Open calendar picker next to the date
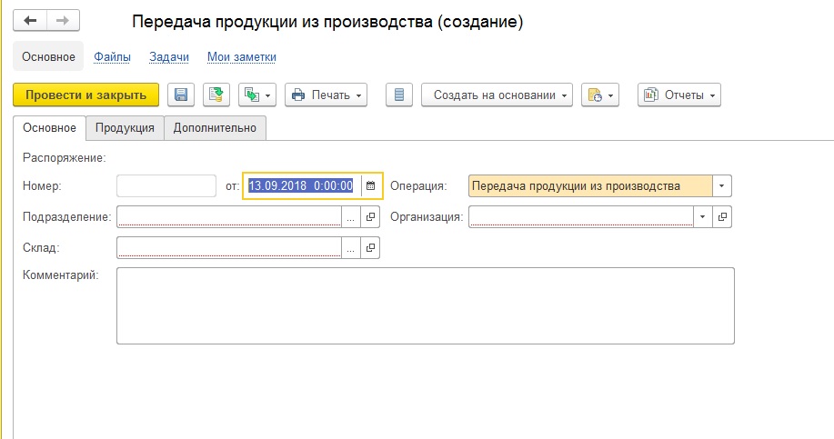834x439 pixels. click(x=370, y=186)
